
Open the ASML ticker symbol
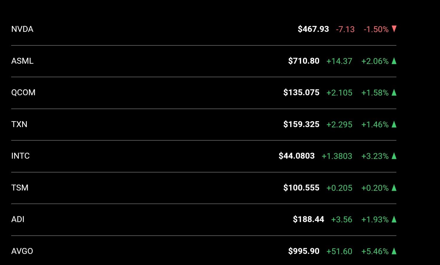[22, 61]
